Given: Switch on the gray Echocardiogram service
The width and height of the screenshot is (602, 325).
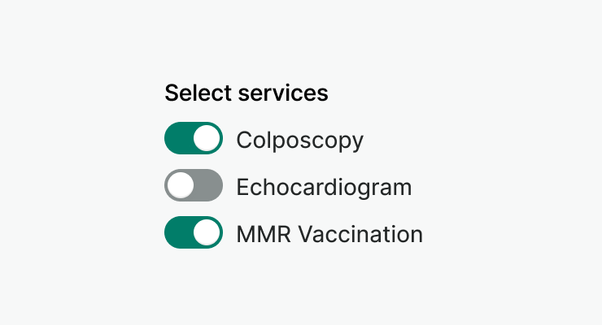Looking at the screenshot, I should 194,186.
